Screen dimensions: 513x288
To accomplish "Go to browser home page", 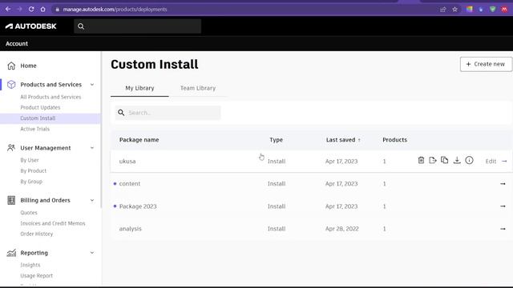I will click(x=42, y=9).
